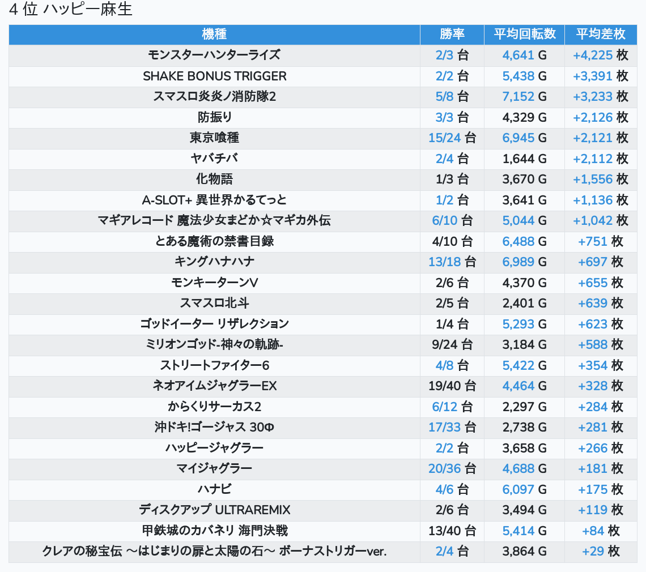
Task: Click average spins 6,097 G value
Action: pos(525,490)
